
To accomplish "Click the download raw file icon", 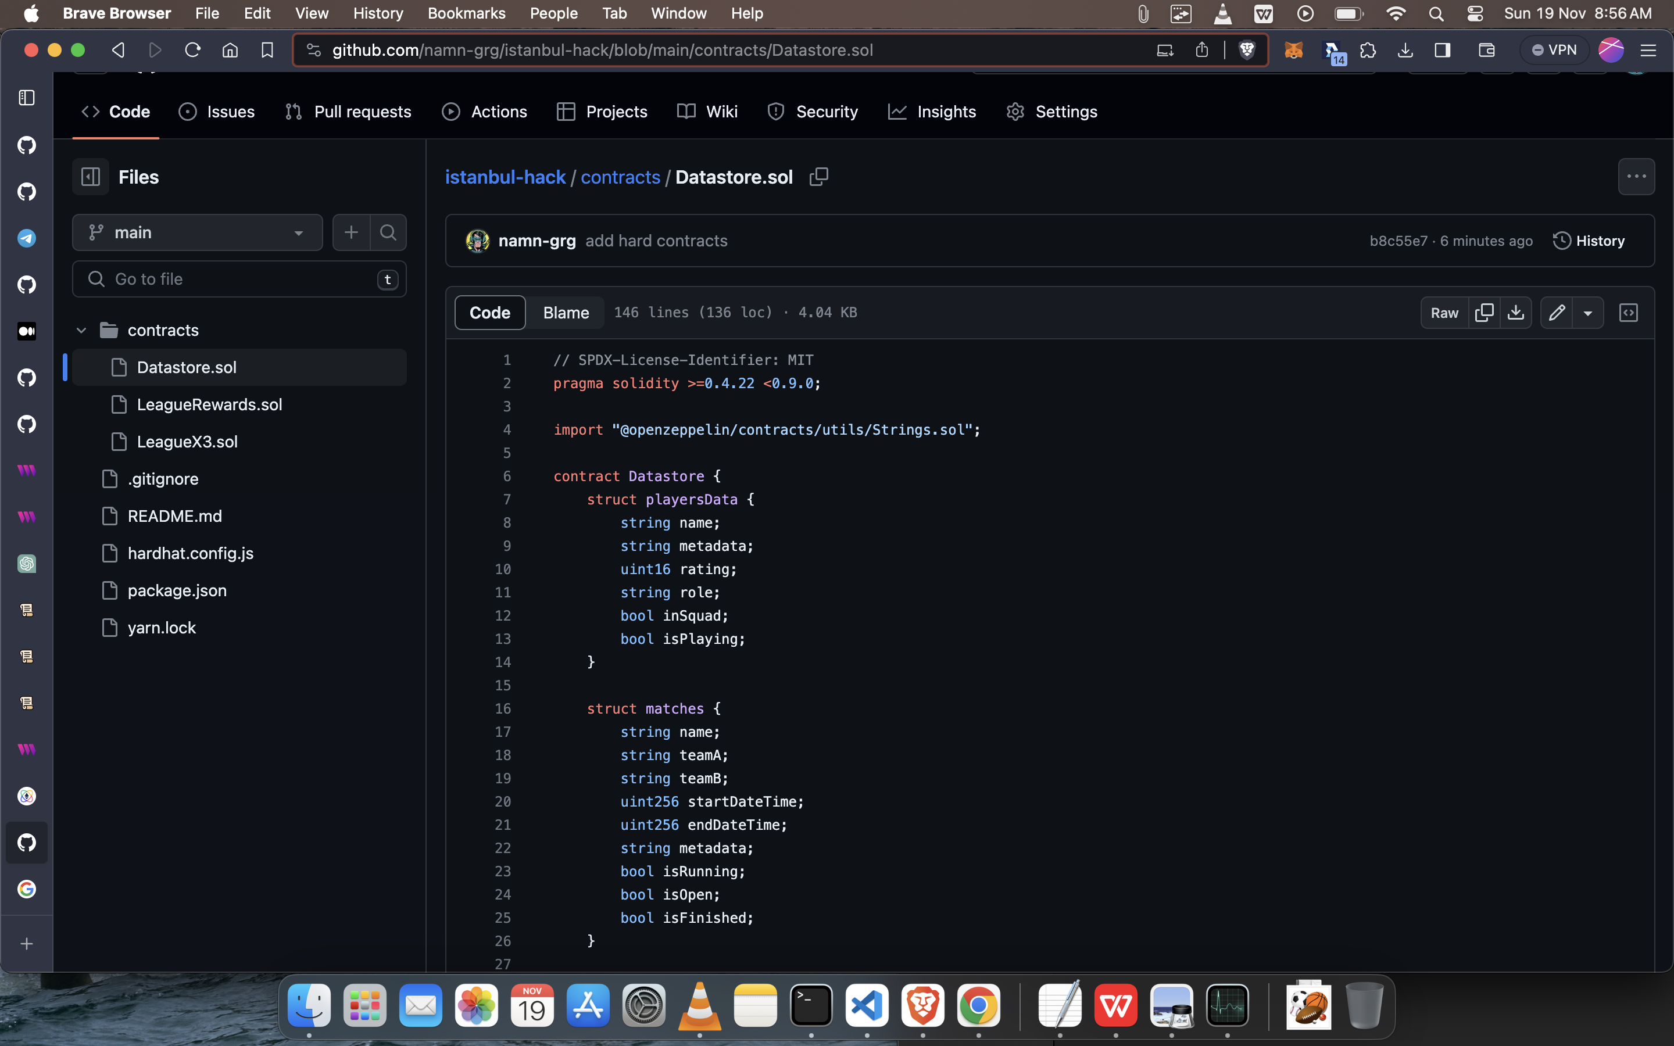I will click(x=1515, y=312).
